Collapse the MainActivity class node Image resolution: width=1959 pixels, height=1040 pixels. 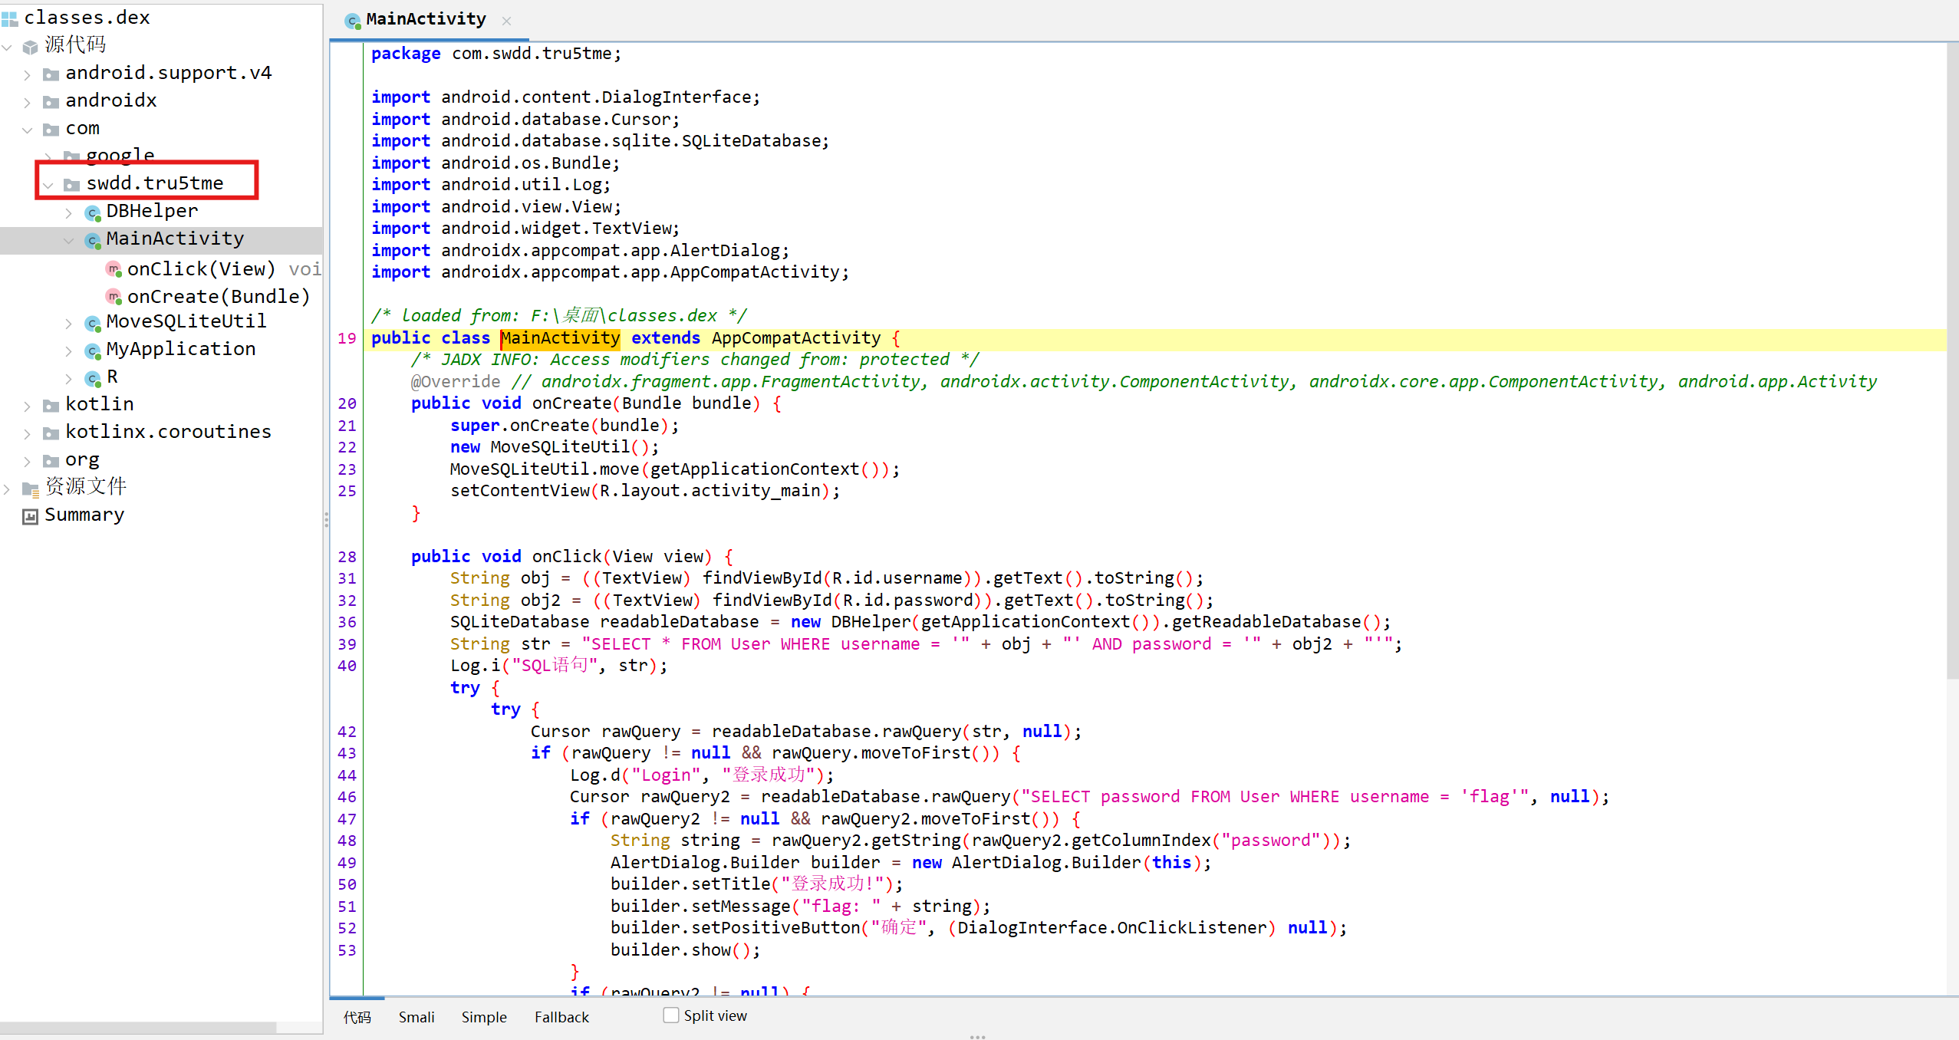coord(69,240)
